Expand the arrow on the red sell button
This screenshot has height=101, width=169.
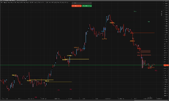(x=81, y=6)
